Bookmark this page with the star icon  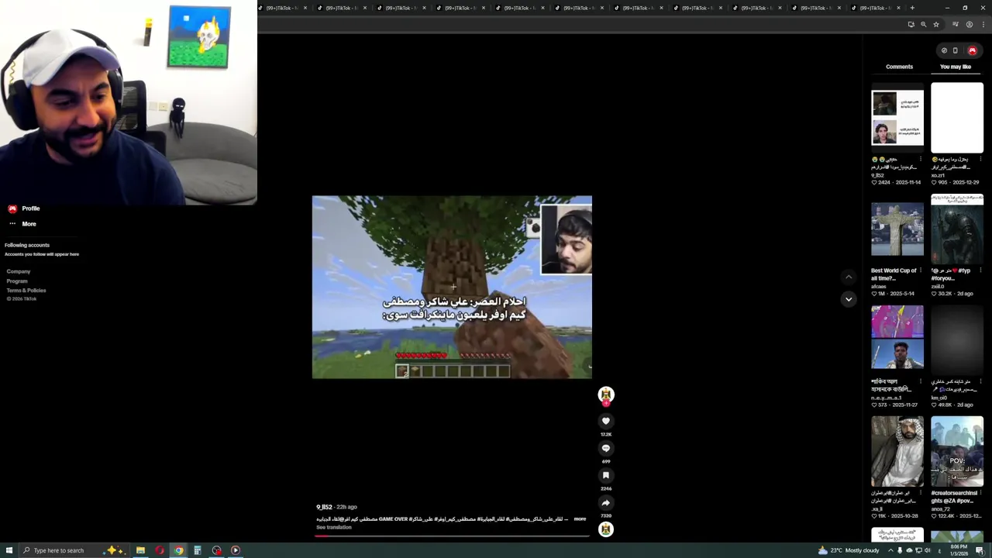tap(936, 25)
